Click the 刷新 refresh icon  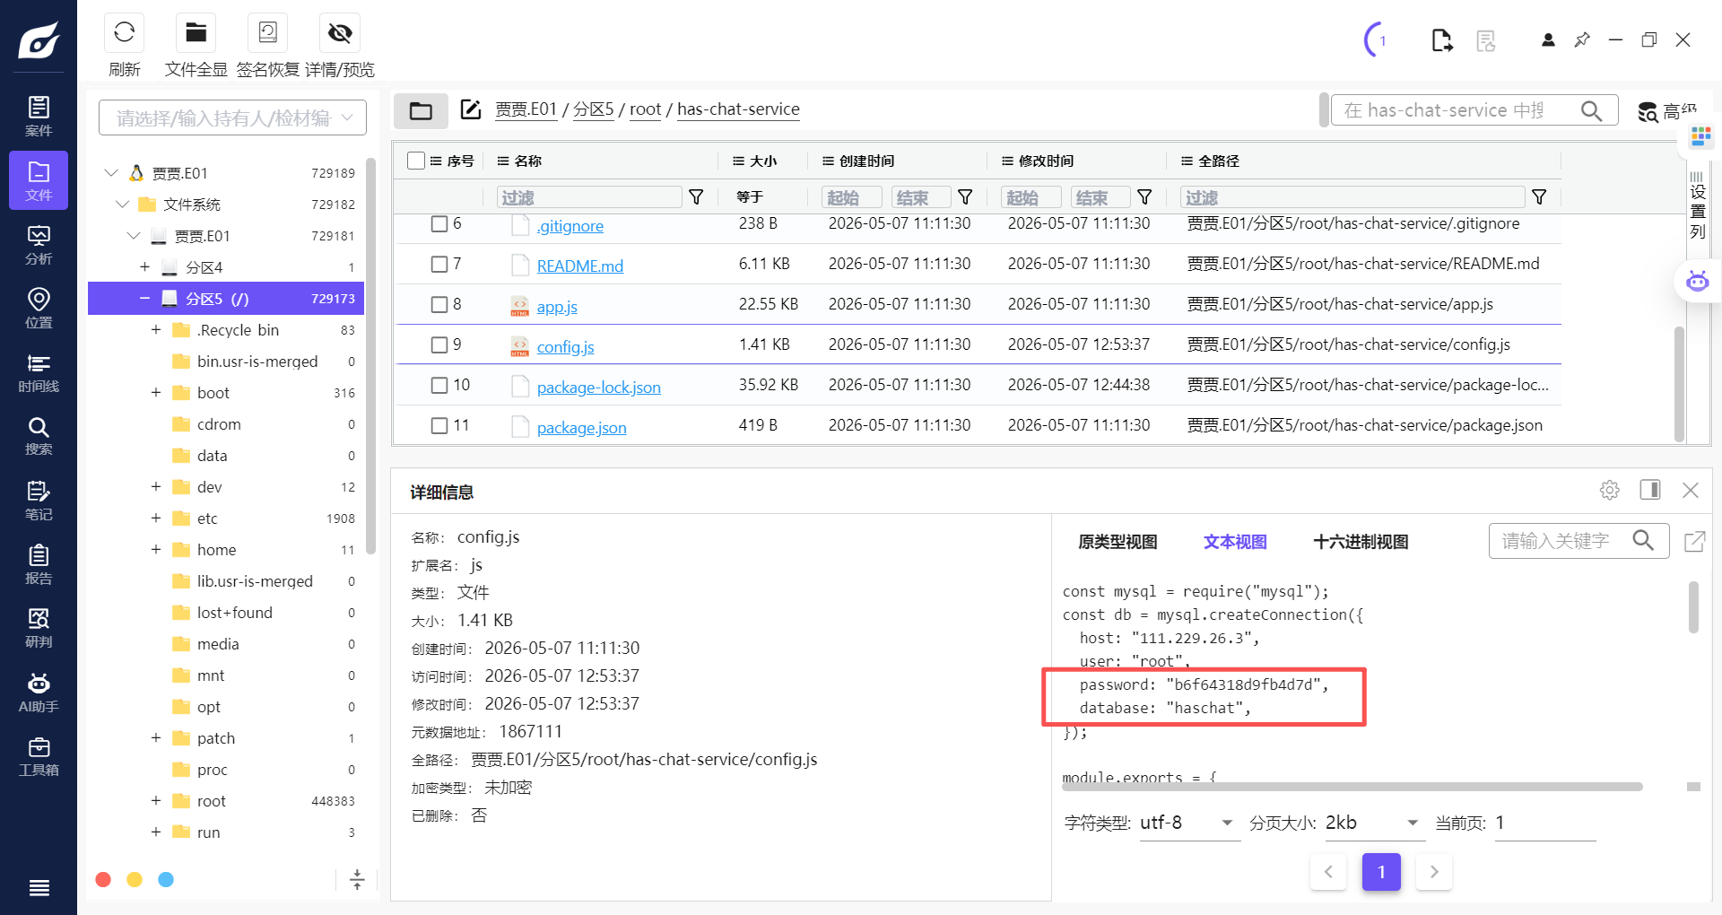[124, 33]
